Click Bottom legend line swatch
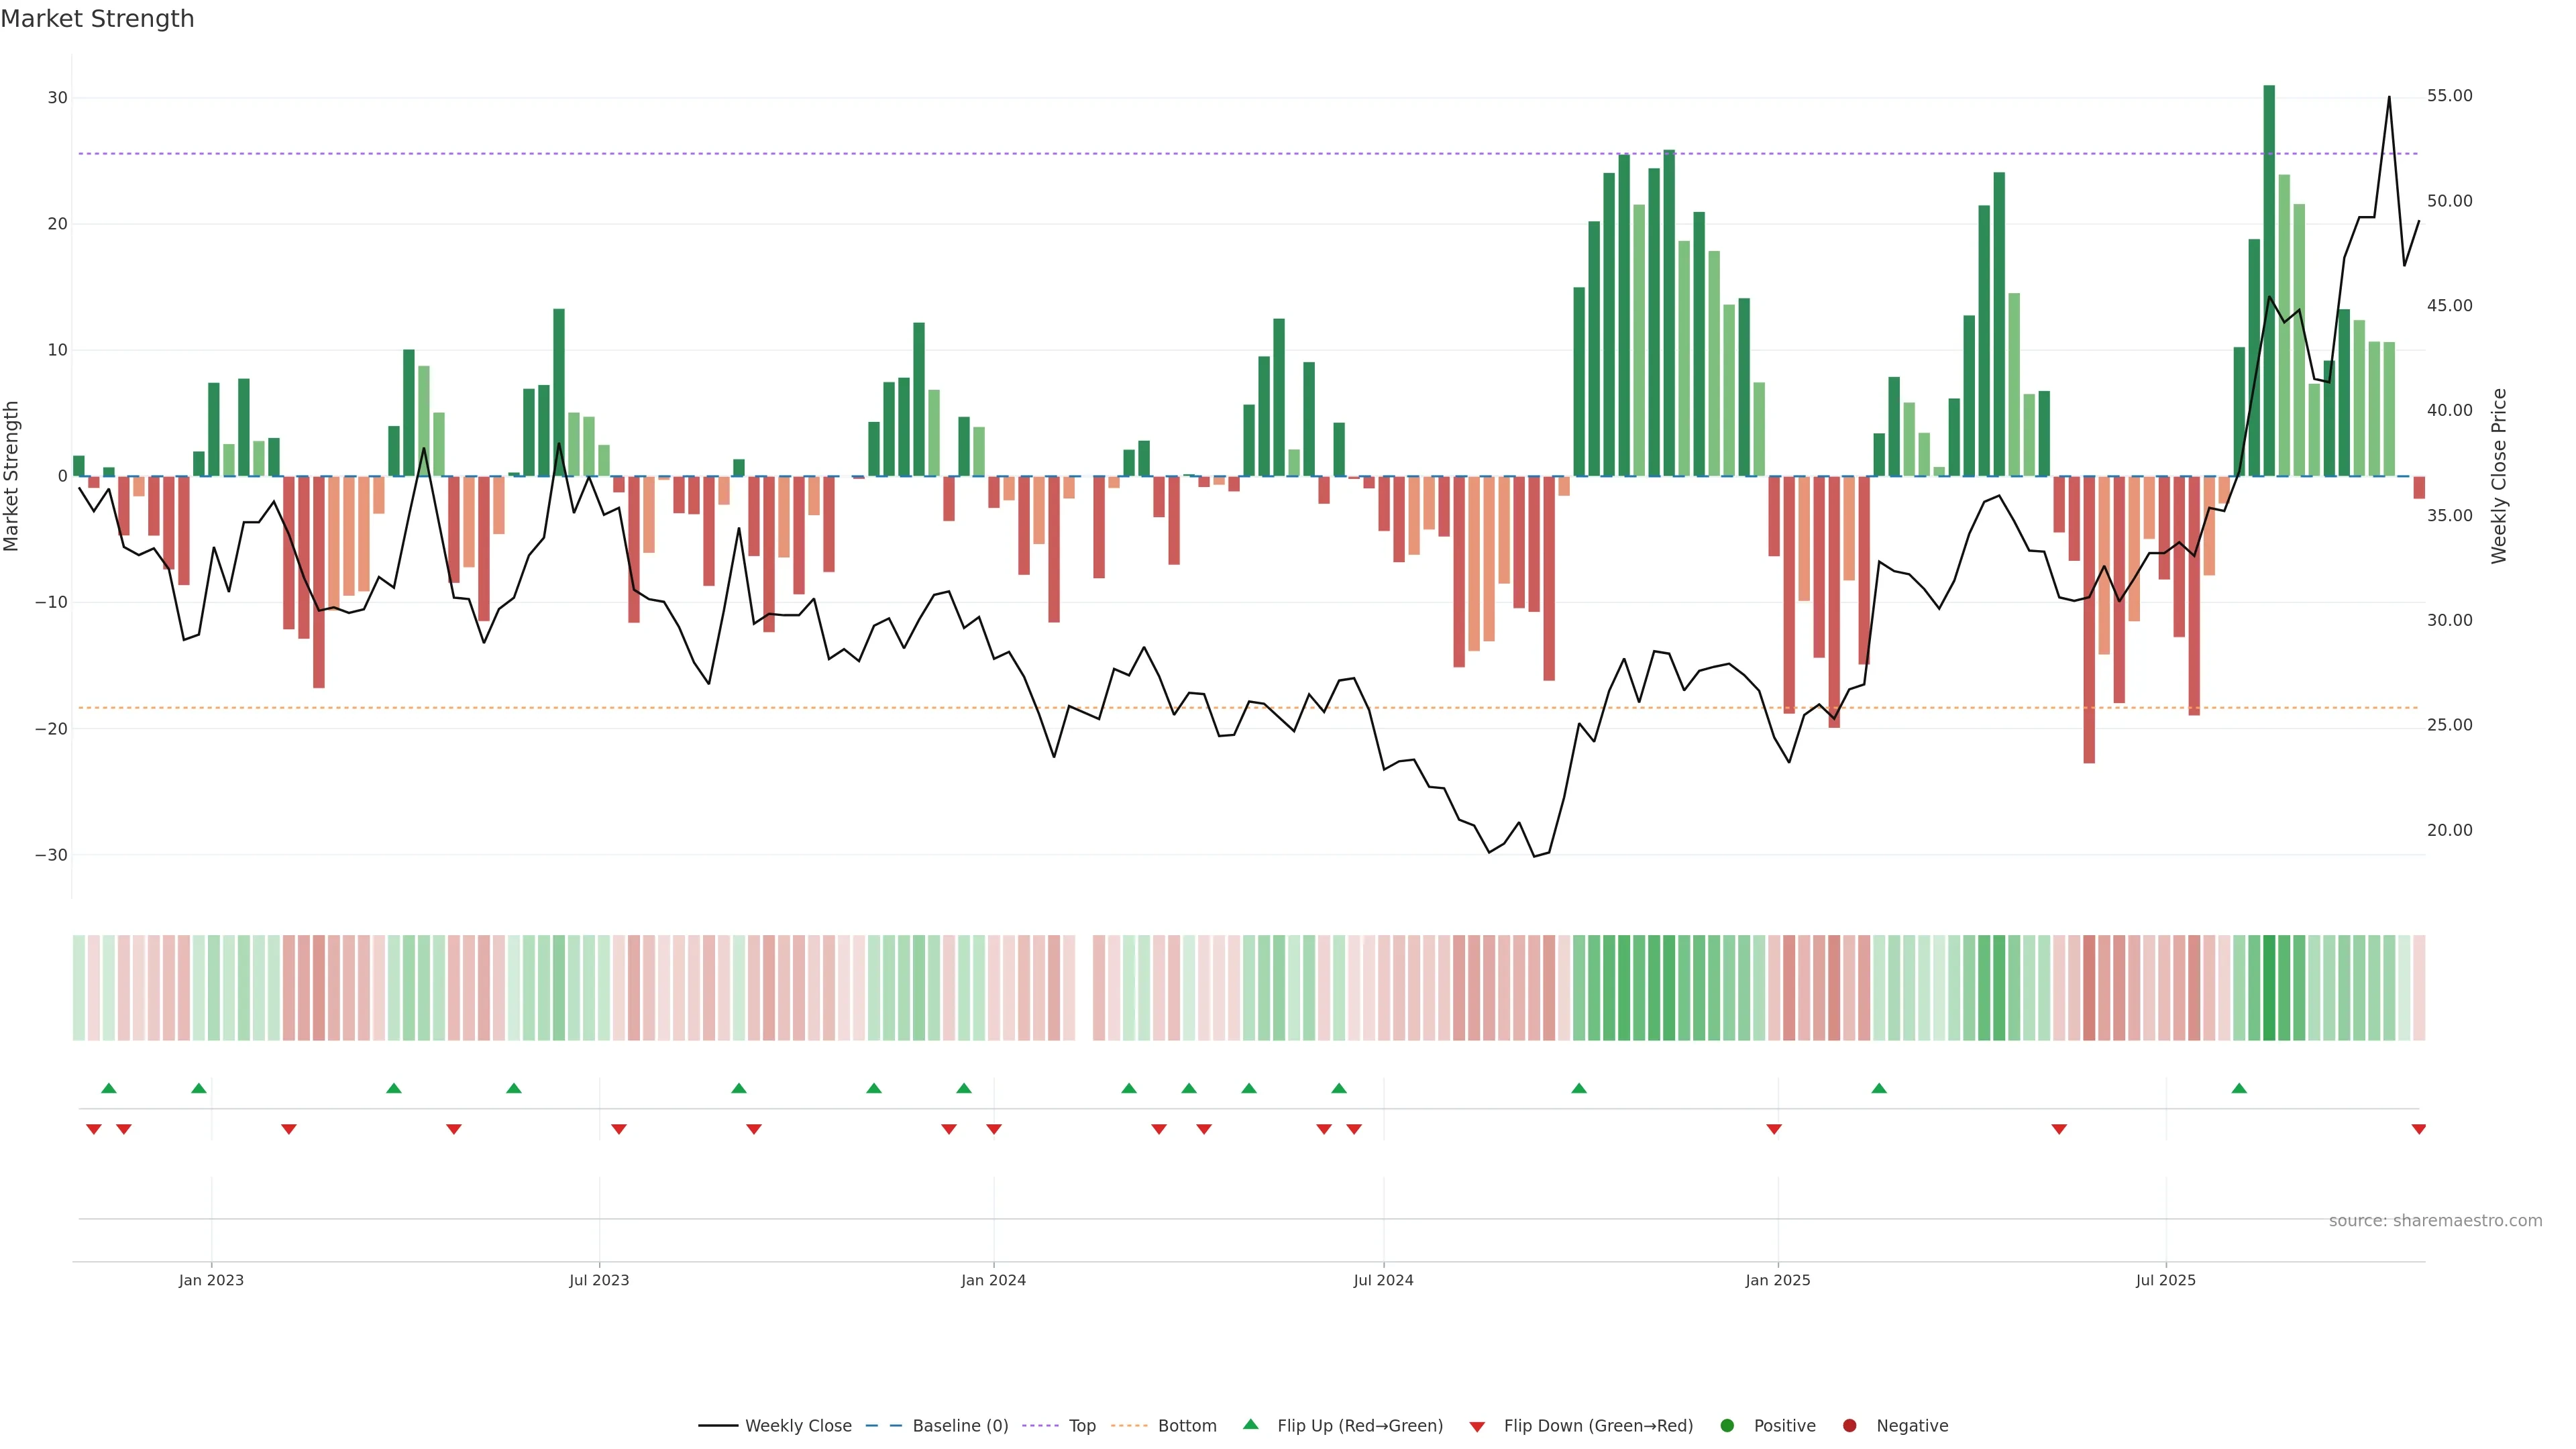This screenshot has height=1449, width=2576. (1129, 1426)
